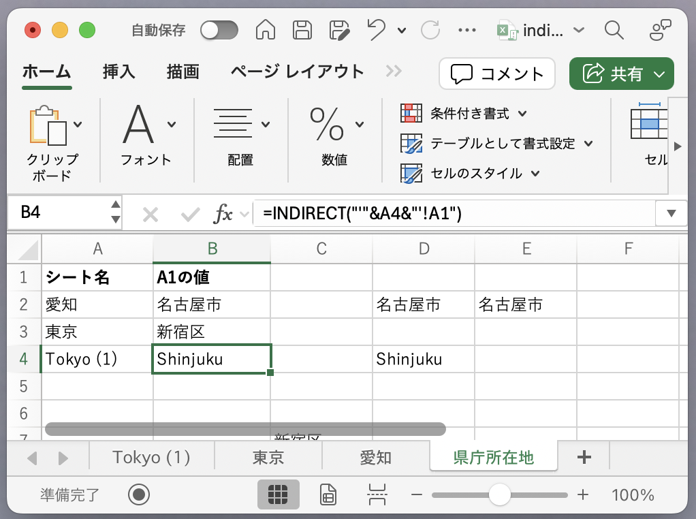Switch to Page Layout view icon

328,494
